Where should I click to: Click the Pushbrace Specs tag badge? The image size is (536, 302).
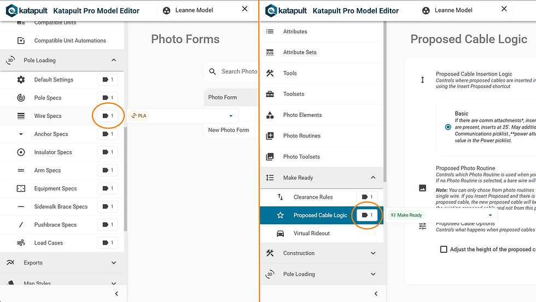pos(108,224)
